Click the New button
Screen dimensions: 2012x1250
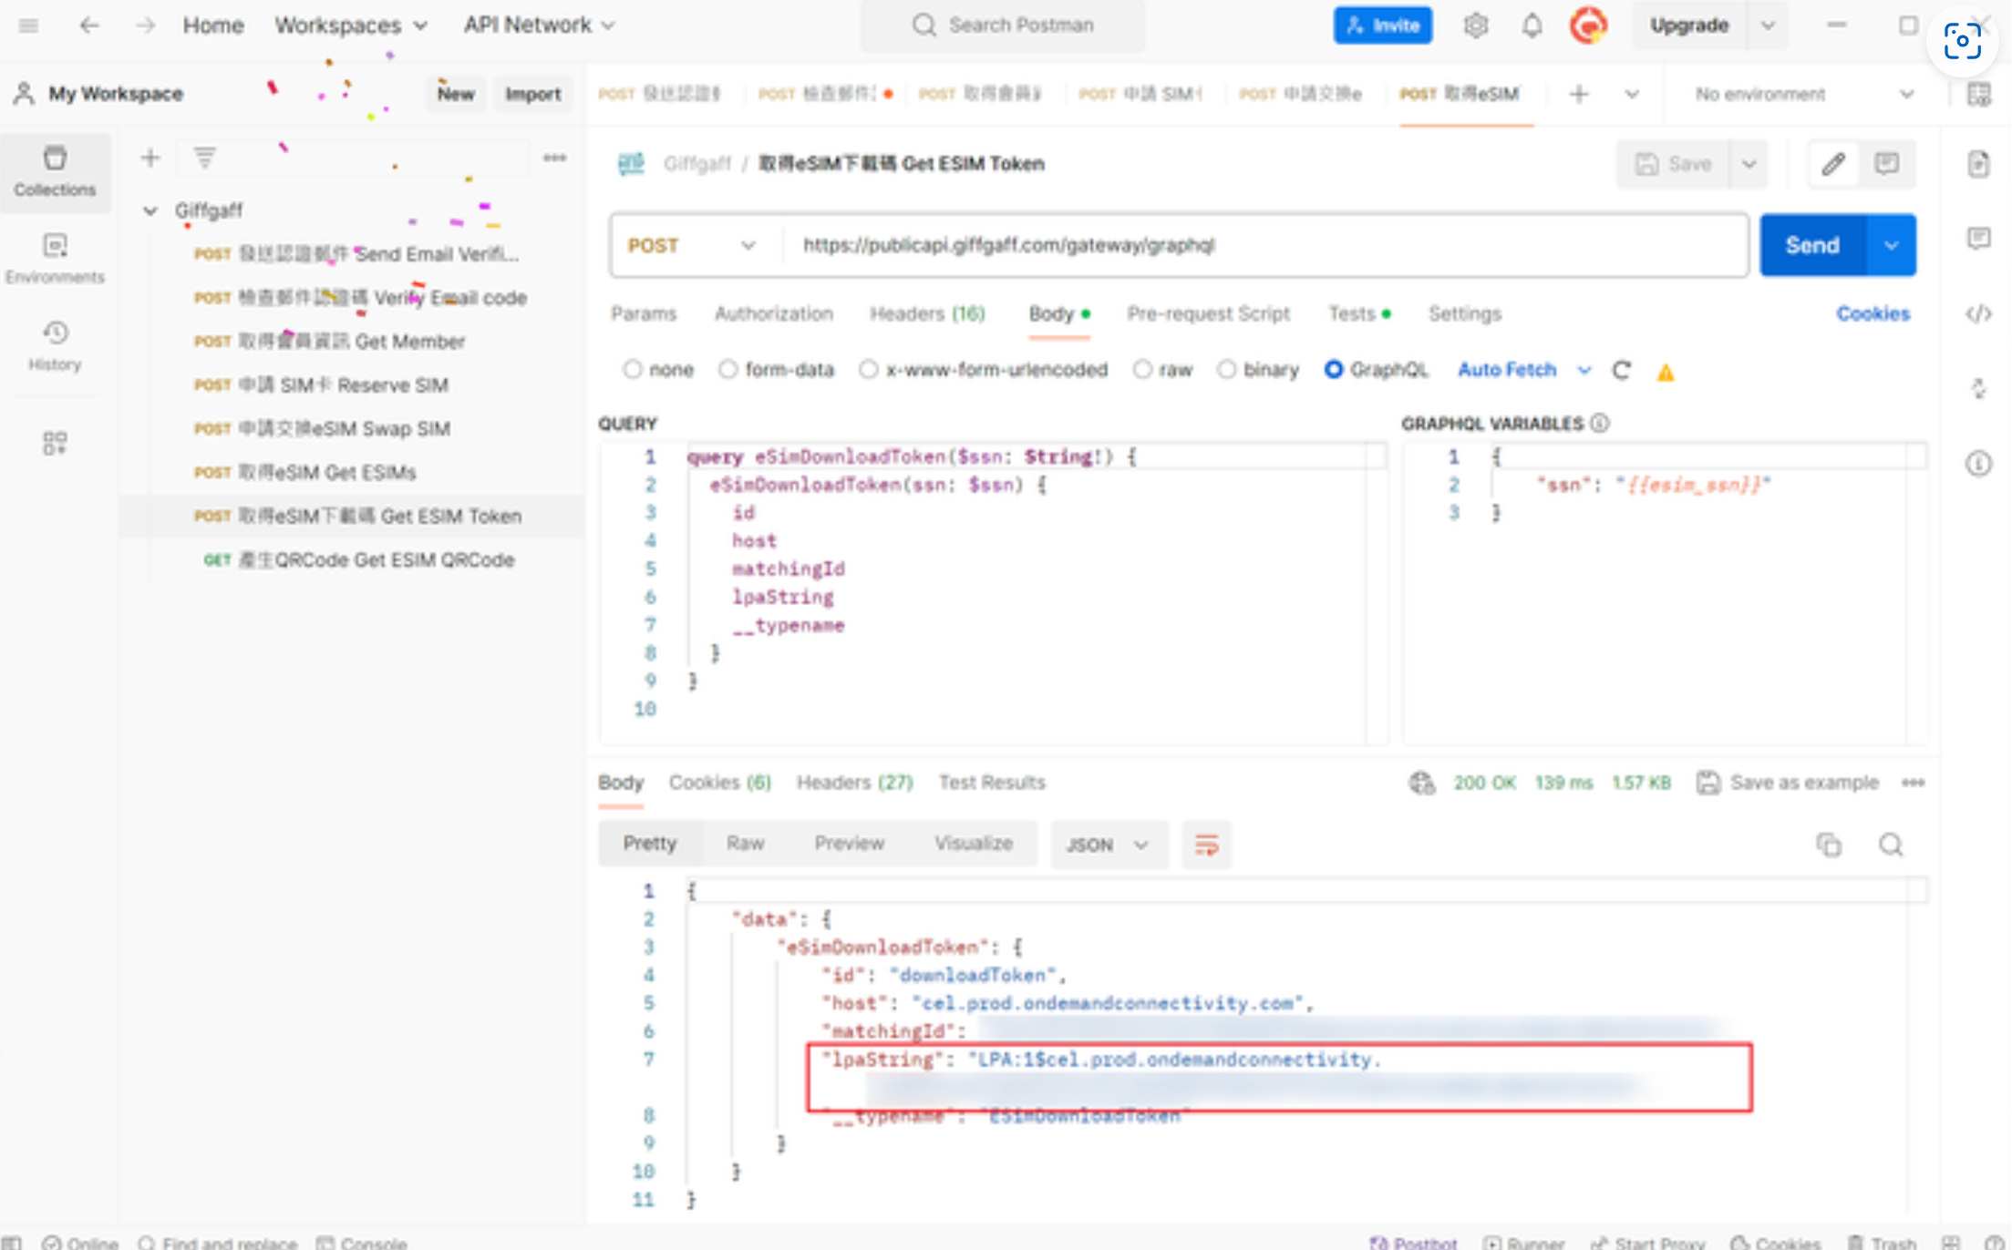(455, 94)
